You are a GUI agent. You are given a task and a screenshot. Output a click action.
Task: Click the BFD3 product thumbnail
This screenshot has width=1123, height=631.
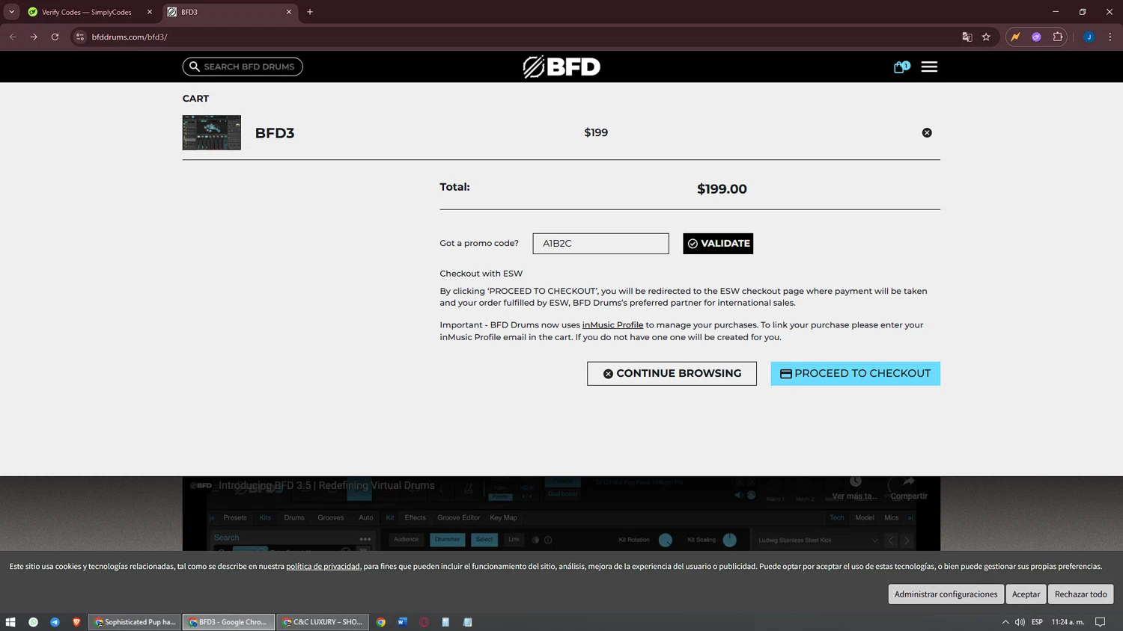(212, 132)
